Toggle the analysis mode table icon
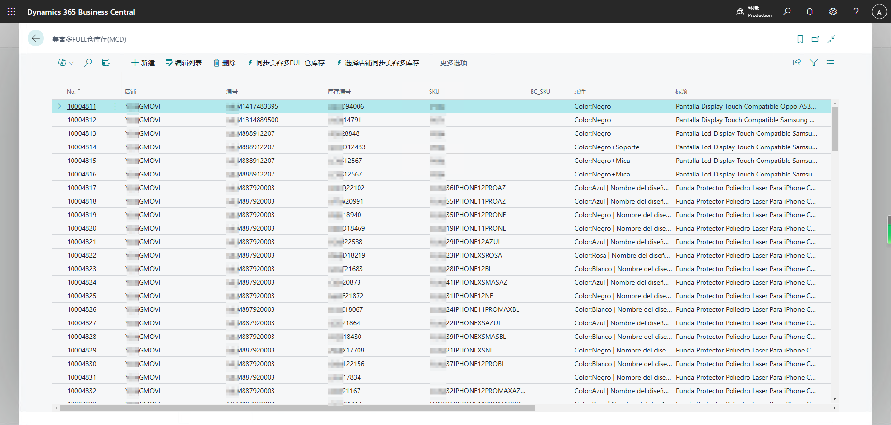The height and width of the screenshot is (425, 891). 106,63
